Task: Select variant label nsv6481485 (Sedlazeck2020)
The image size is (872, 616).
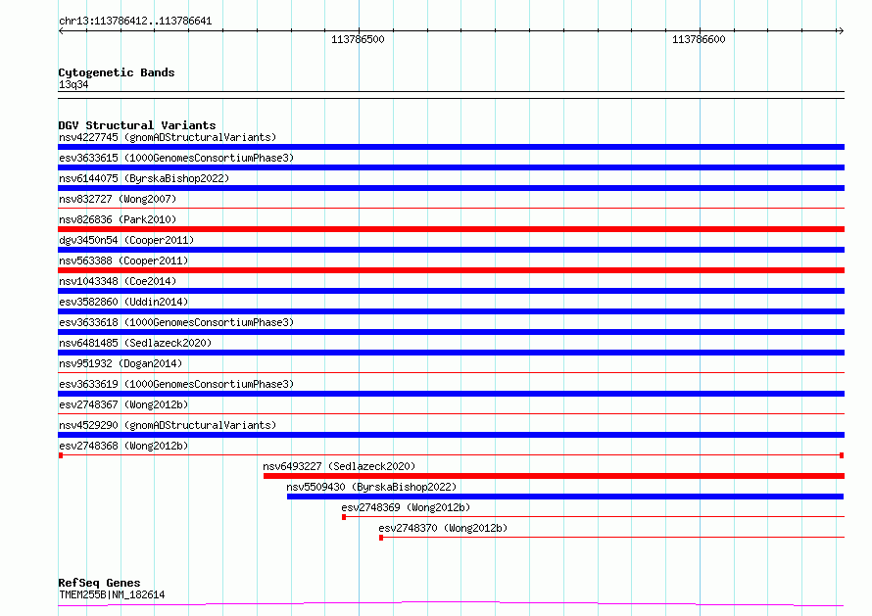Action: click(x=135, y=343)
